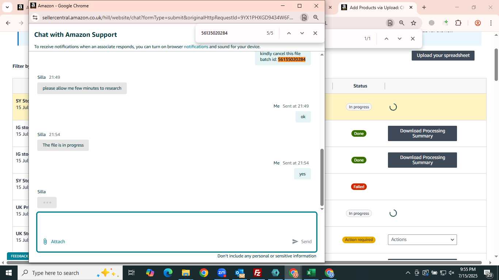
Task: Open a new browser tab
Action: pyautogui.click(x=424, y=7)
